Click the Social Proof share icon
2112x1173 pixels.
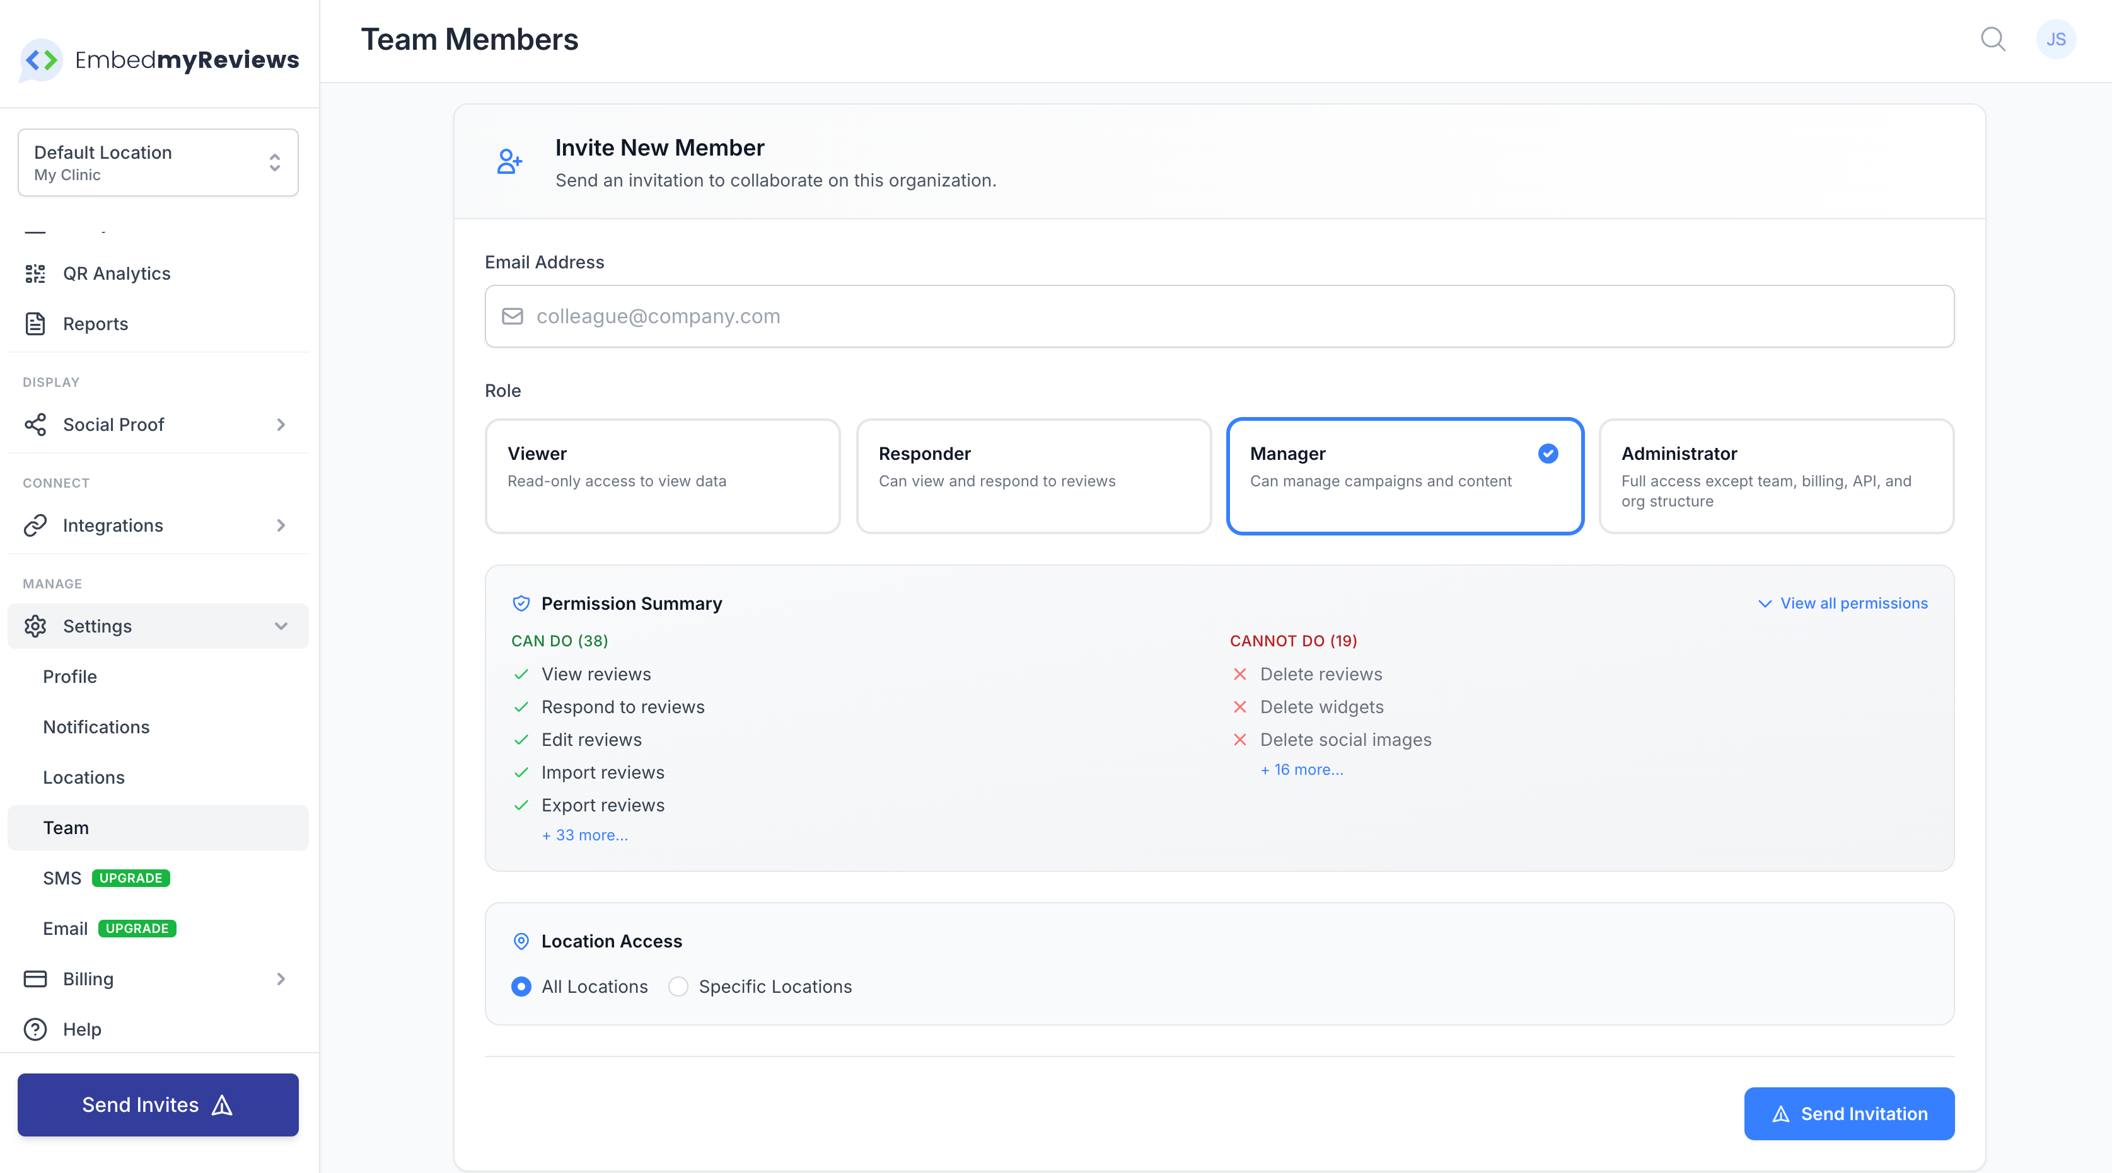(35, 425)
